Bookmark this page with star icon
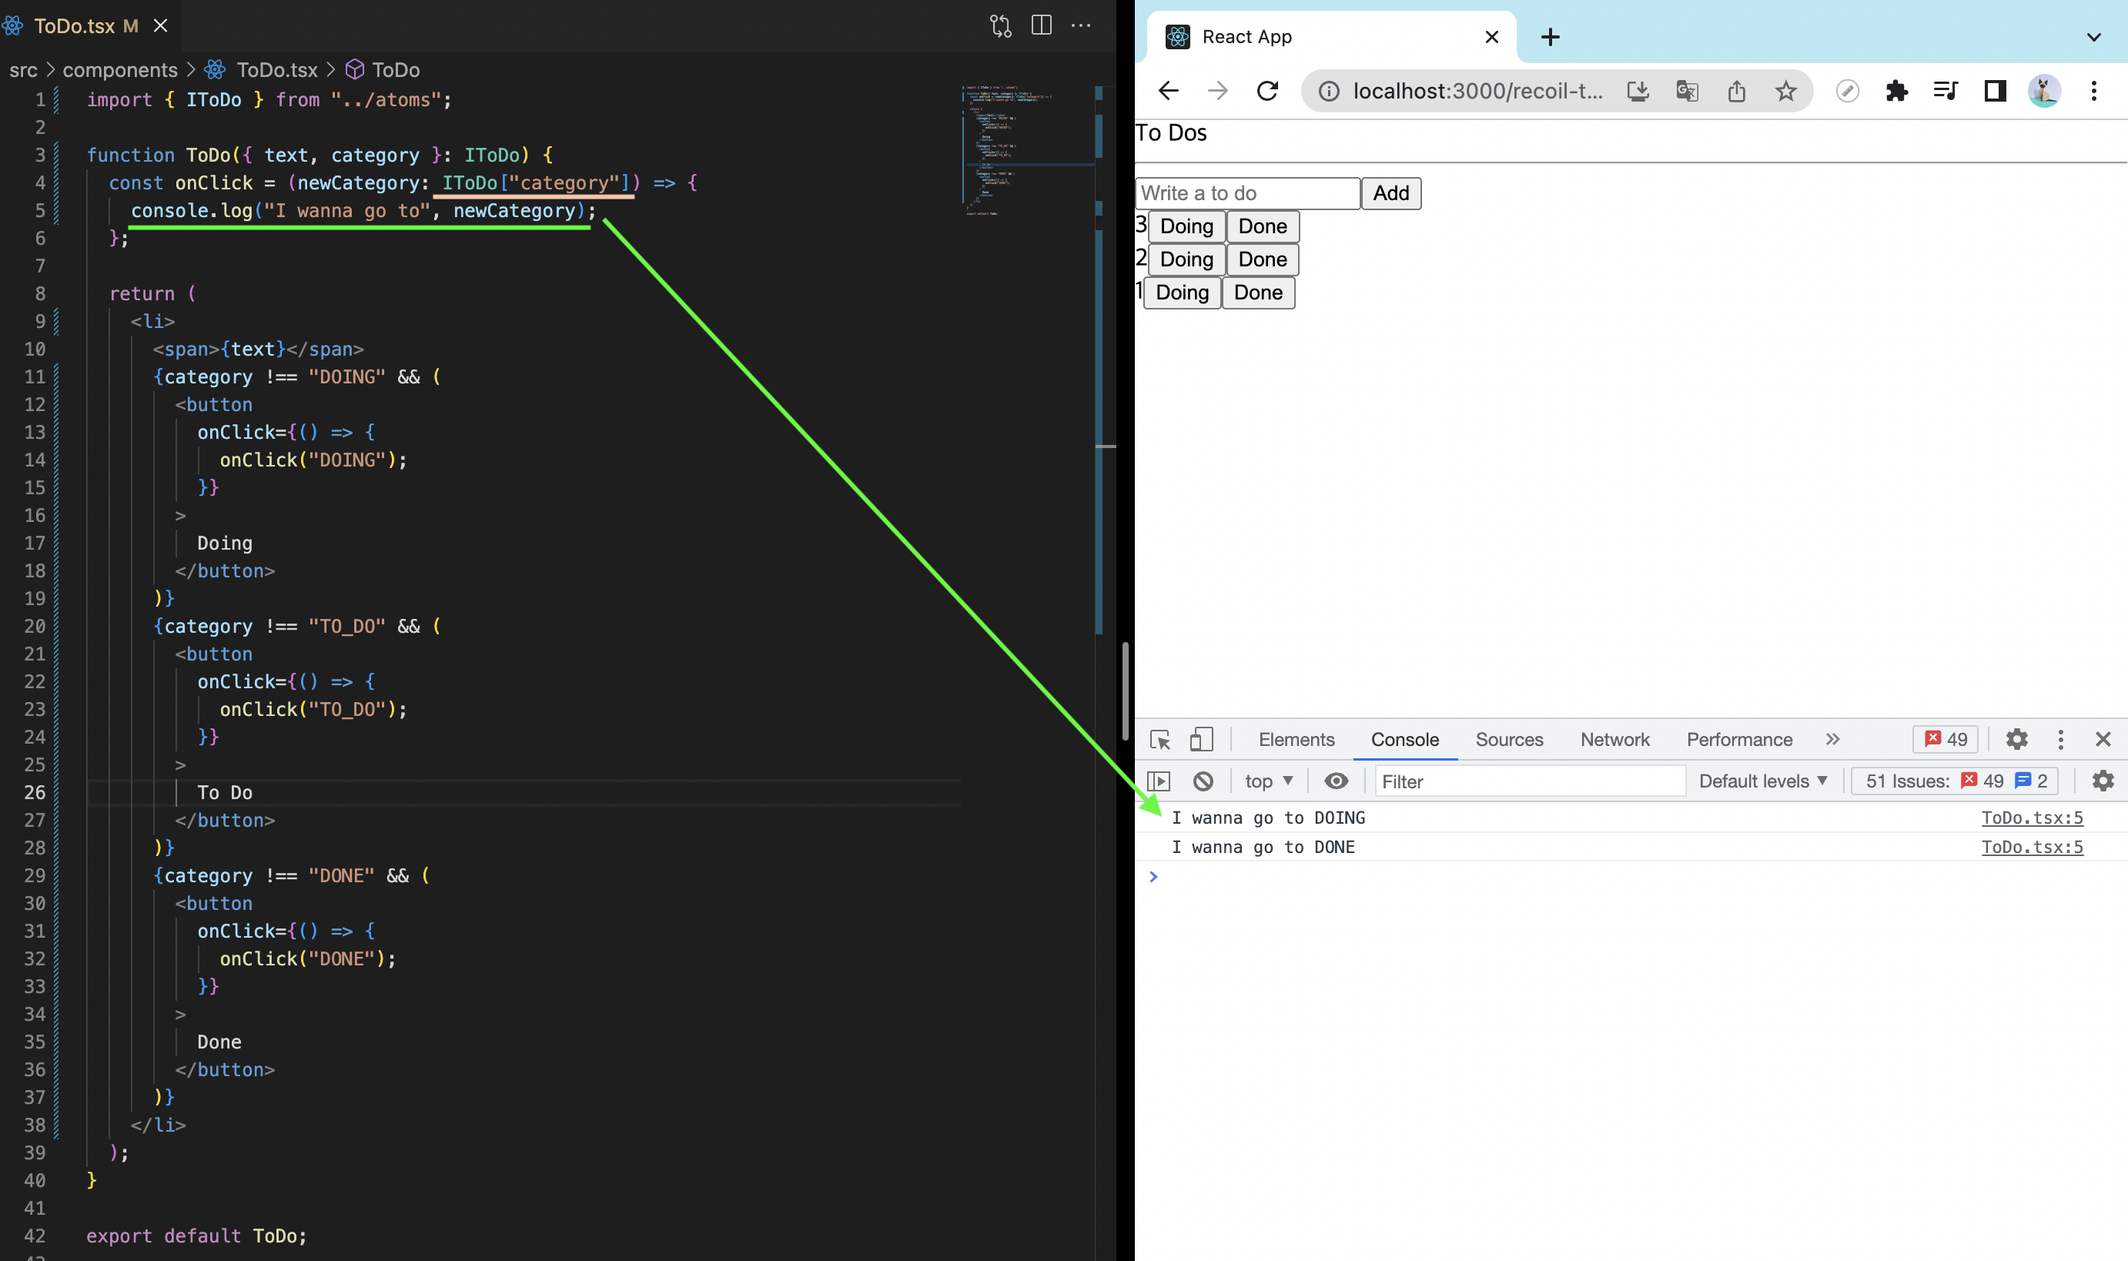 tap(1785, 90)
